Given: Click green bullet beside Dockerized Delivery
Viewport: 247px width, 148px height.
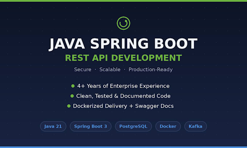Looking at the screenshot, I should point(69,106).
